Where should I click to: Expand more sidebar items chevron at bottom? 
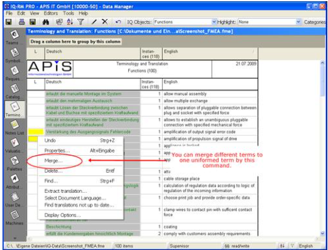[x=14, y=238]
